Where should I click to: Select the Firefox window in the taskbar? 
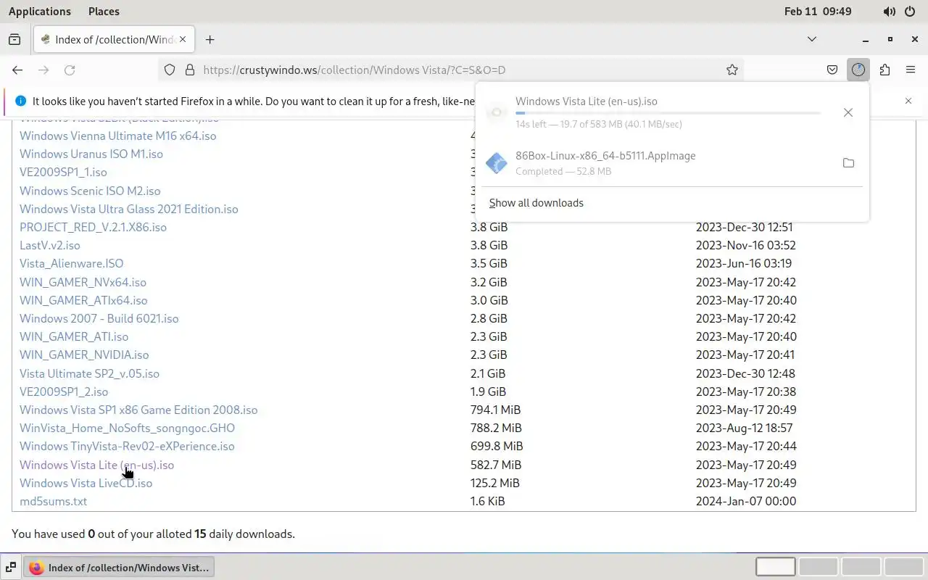(x=120, y=568)
